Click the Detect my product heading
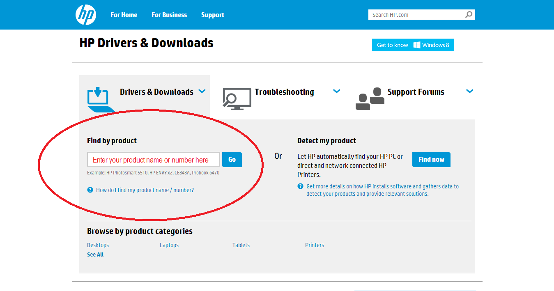The image size is (554, 291). [x=326, y=141]
